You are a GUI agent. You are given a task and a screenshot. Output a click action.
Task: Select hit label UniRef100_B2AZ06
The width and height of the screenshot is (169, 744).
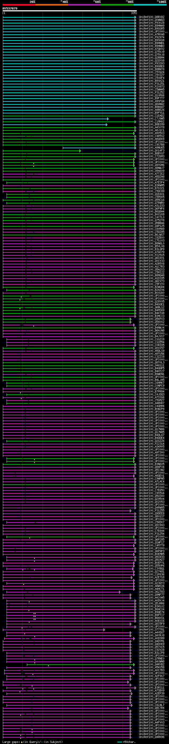[x=152, y=290]
